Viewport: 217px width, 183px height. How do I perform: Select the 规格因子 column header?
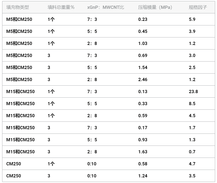coord(198,7)
